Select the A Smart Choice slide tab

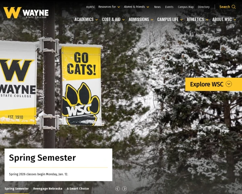click(78, 189)
